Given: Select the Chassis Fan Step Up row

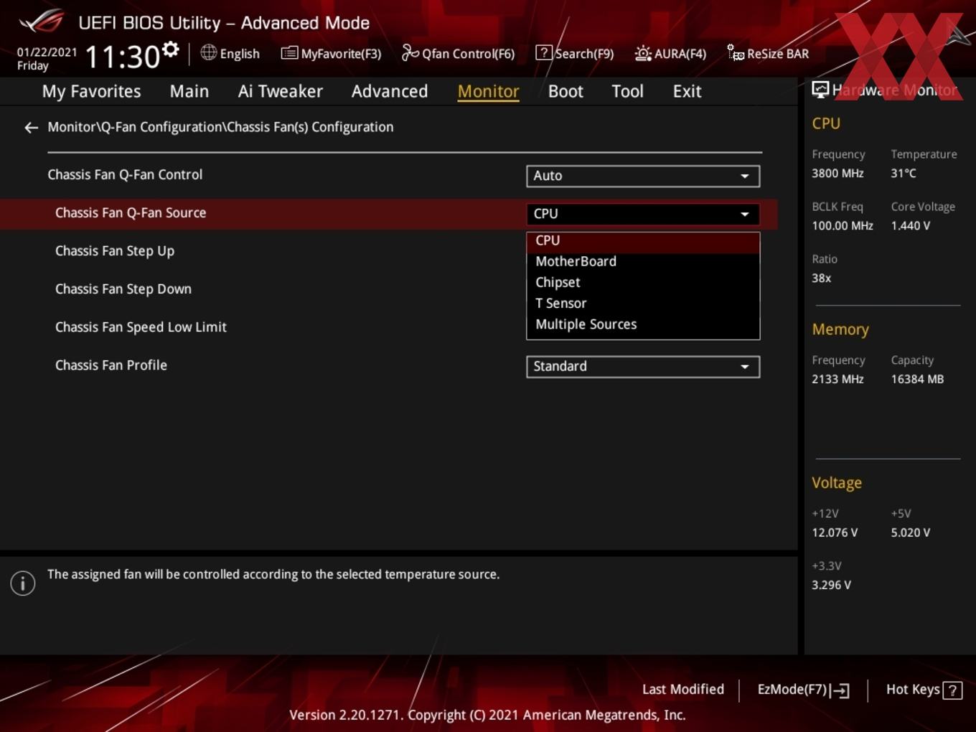Looking at the screenshot, I should [115, 251].
